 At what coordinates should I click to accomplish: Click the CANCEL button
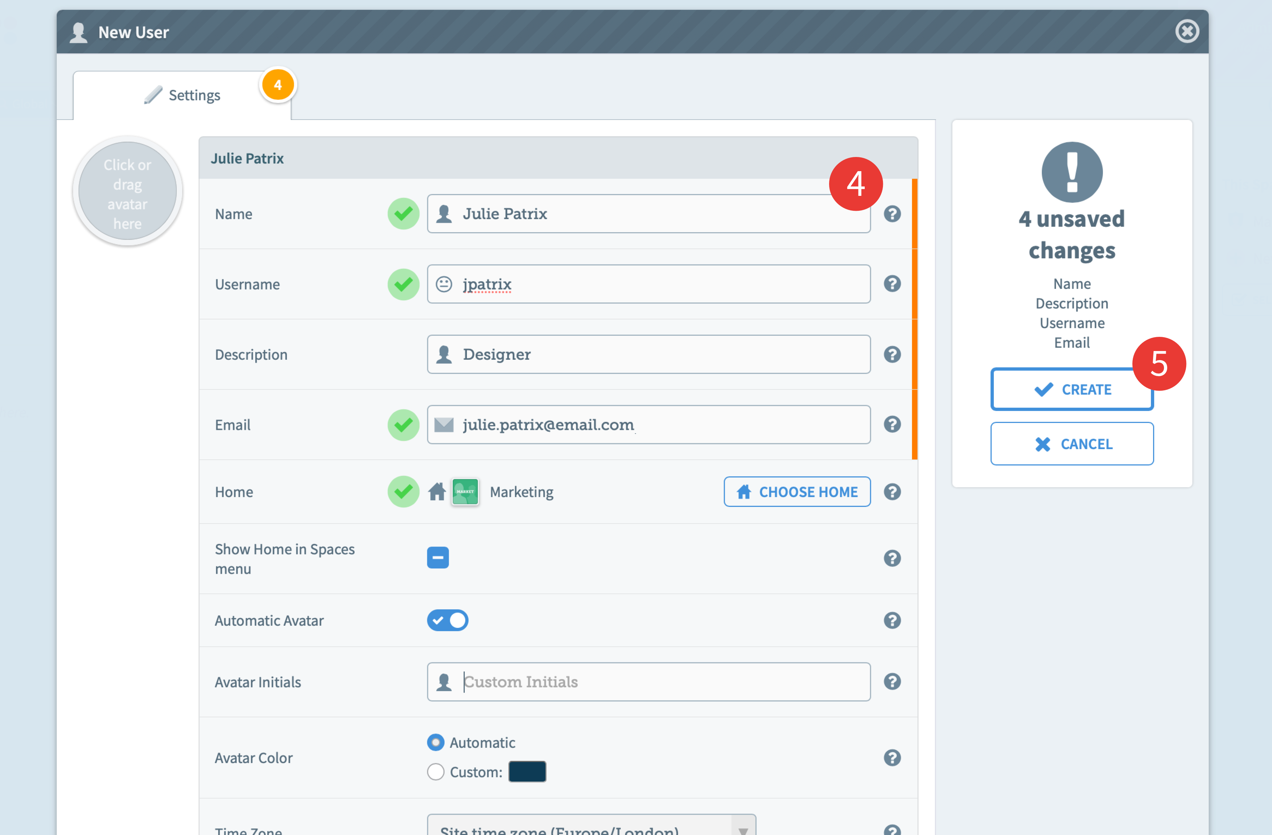pos(1072,444)
